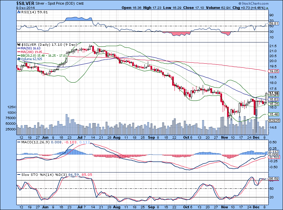Click the candlestick icon before $SILVER (Daily)
This screenshot has width=283, height=210.
[x=19, y=44]
